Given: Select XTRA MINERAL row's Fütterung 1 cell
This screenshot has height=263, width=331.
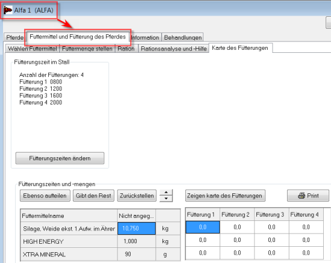Looking at the screenshot, I should (203, 253).
